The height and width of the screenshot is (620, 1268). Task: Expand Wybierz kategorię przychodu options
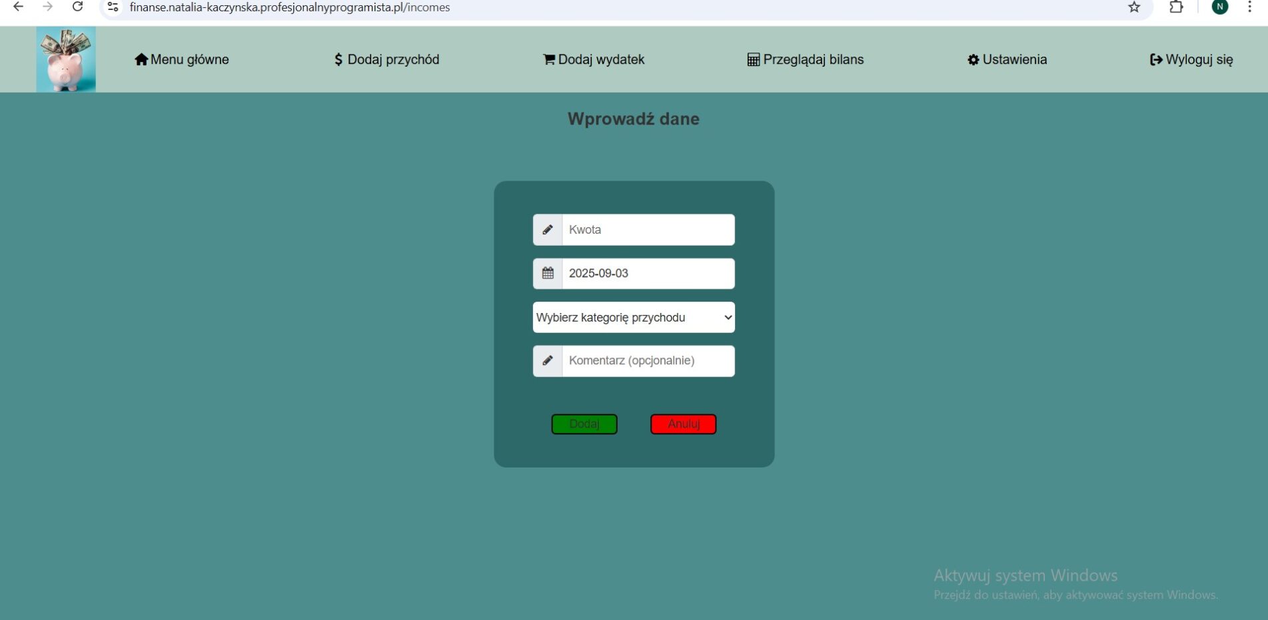tap(726, 318)
